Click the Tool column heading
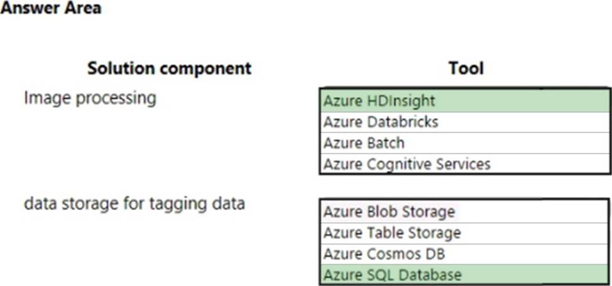612x286 pixels. 466,68
